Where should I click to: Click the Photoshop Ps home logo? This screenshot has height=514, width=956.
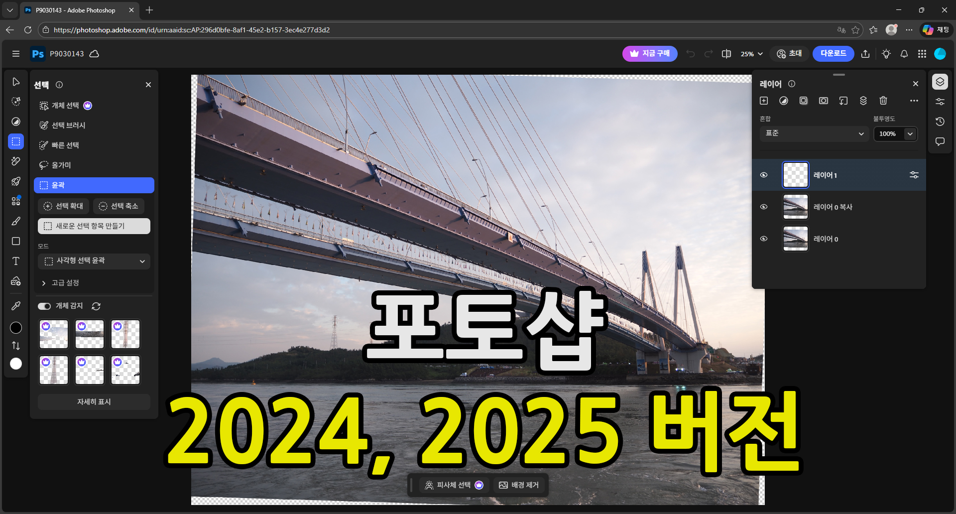click(38, 54)
